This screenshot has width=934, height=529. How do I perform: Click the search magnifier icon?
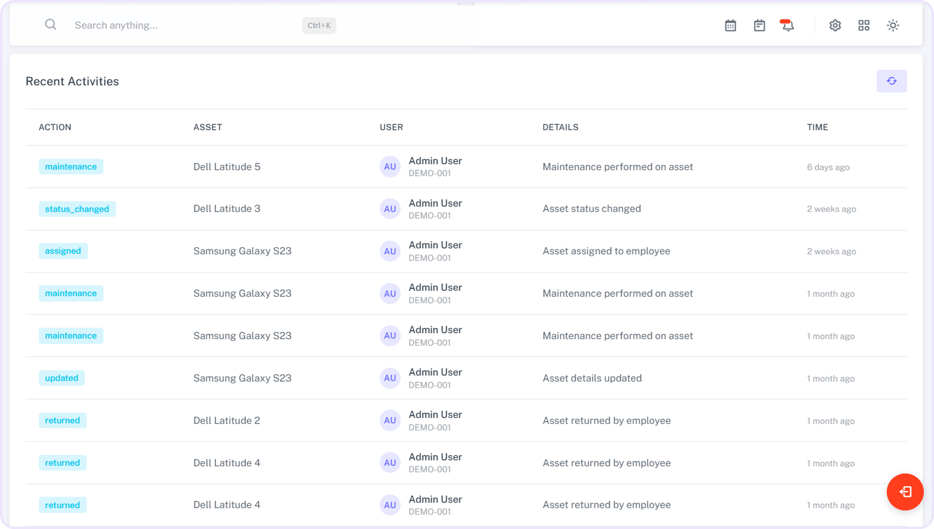click(51, 24)
